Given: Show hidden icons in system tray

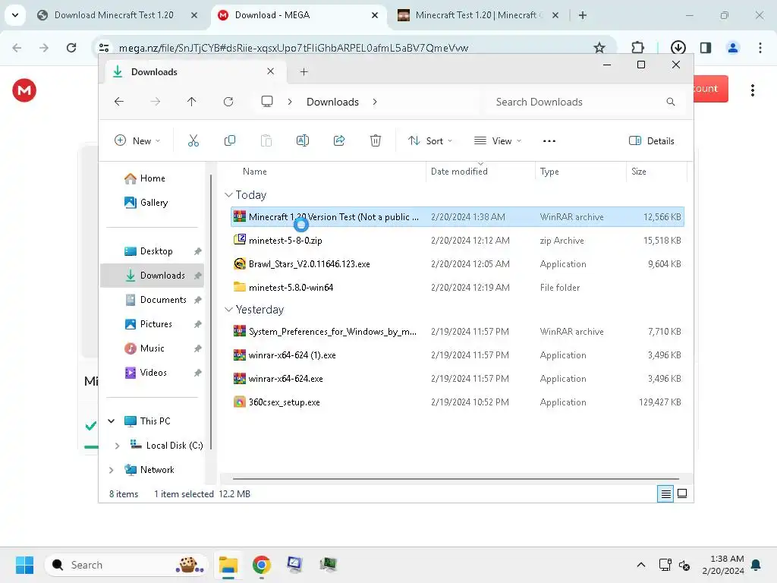Looking at the screenshot, I should point(640,565).
